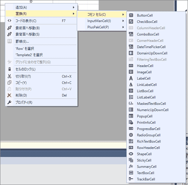Click the SummaryCell fx icon
This screenshot has height=185, width=188.
pos(131,167)
